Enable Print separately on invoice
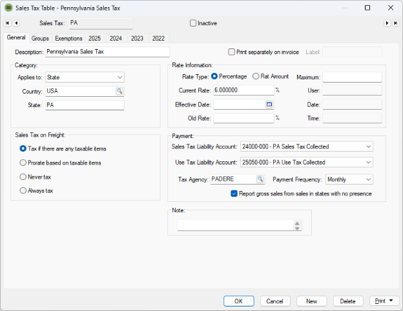This screenshot has height=311, width=403. pos(232,52)
